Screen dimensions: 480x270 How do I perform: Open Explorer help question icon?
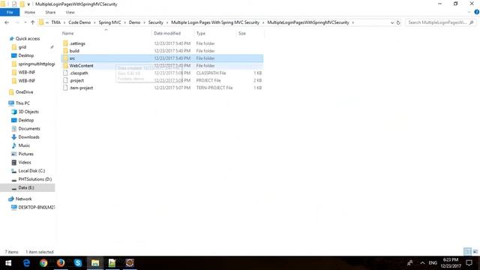(477, 12)
